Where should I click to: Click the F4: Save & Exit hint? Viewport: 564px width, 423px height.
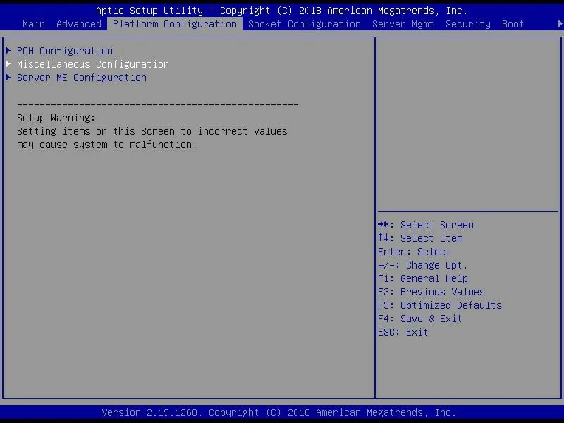tap(420, 319)
